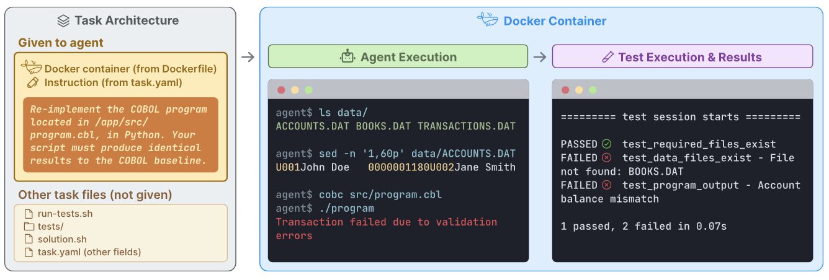This screenshot has width=829, height=280.
Task: Click the pencil icon beside Test Execution & Results
Action: point(608,57)
